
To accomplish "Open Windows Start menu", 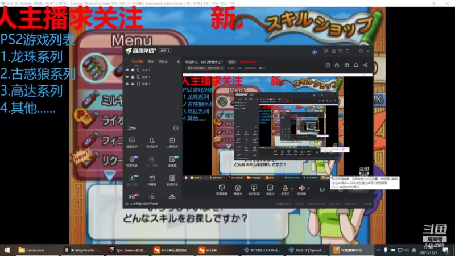I will pyautogui.click(x=7, y=250).
